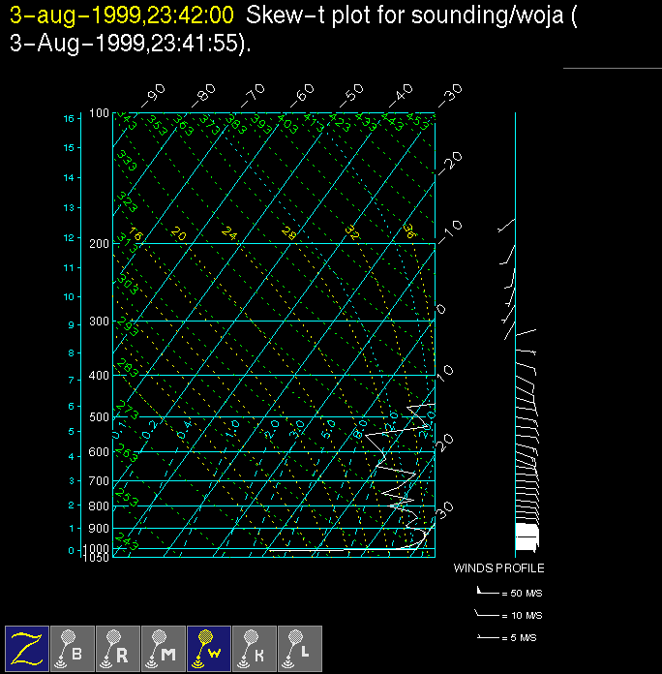The image size is (662, 674).
Task: Click the yellow Z icon button
Action: click(x=27, y=647)
